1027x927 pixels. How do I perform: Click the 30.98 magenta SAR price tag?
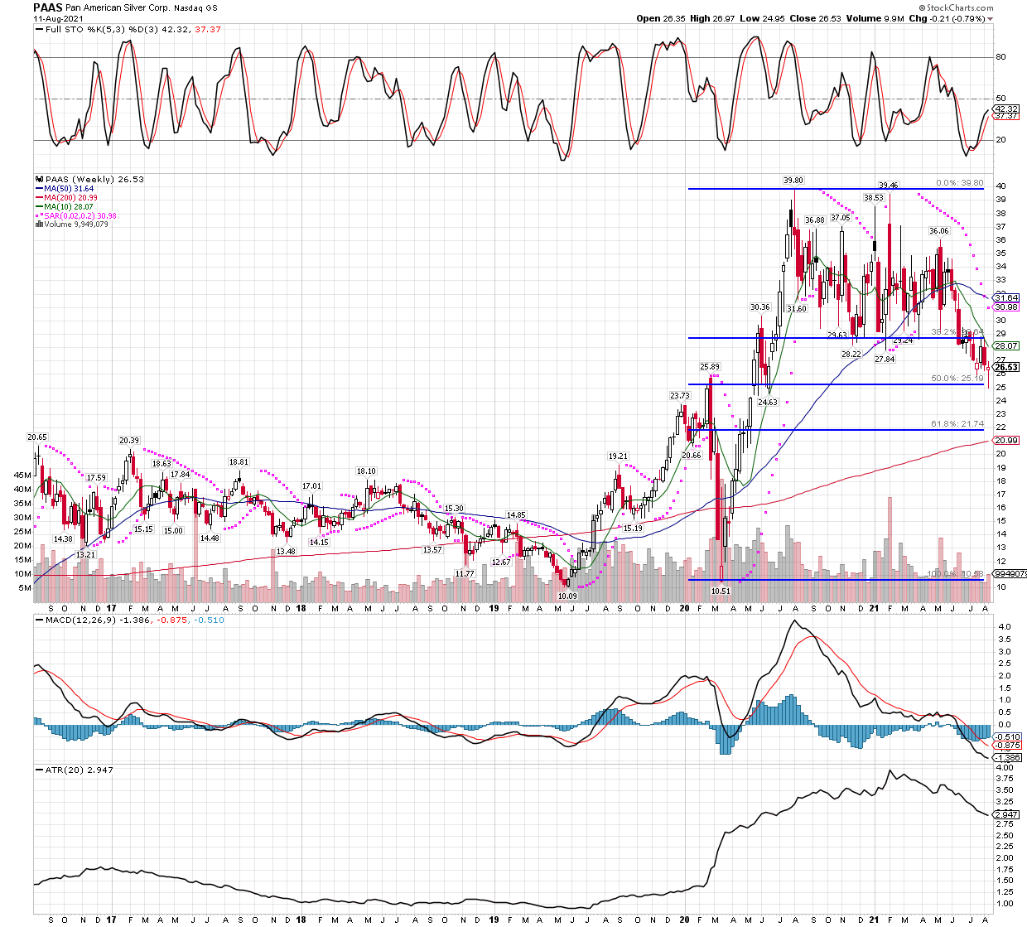pos(1006,307)
